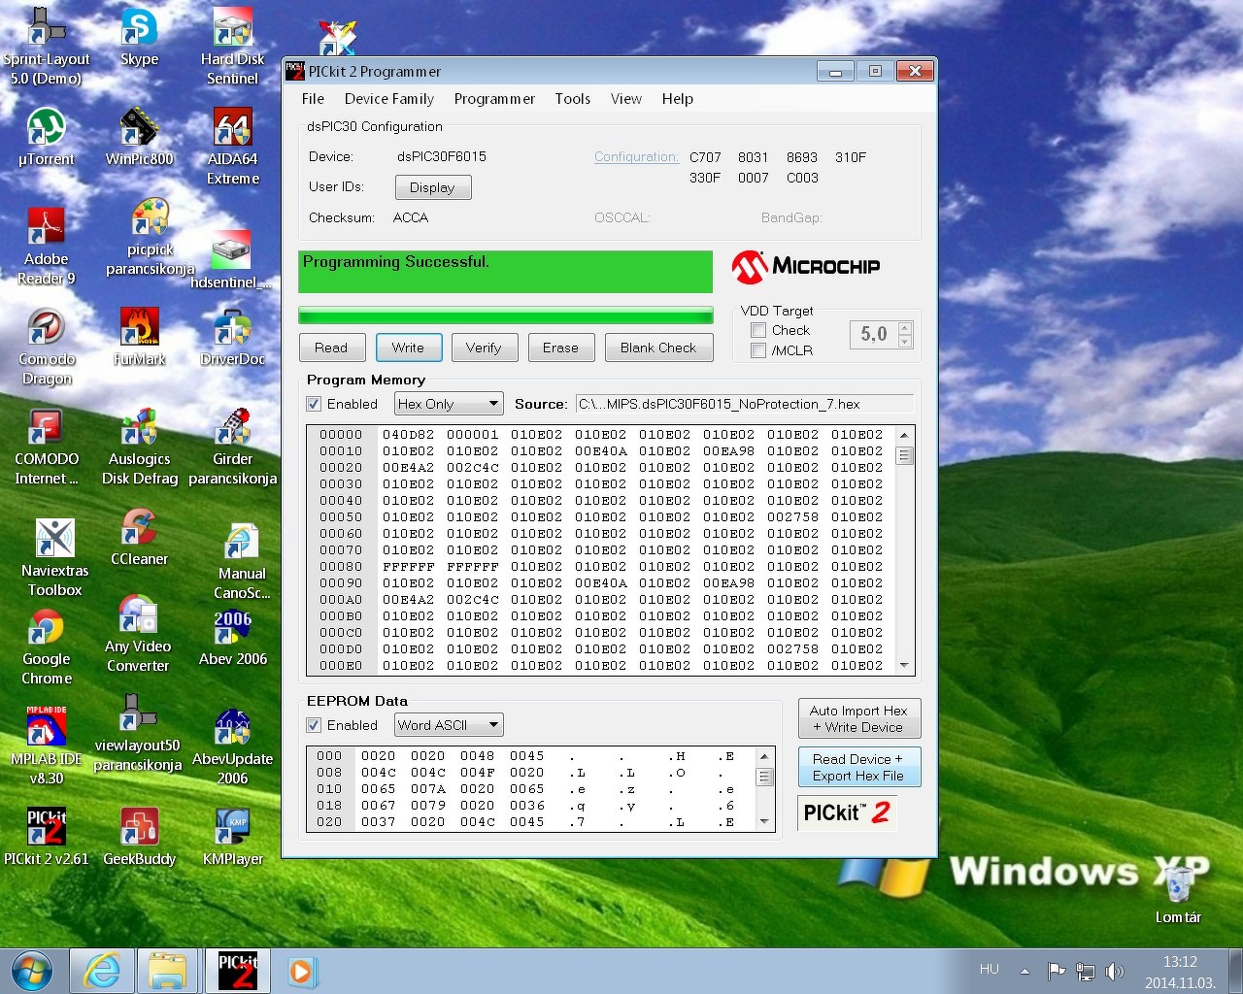Click Auto Import Hex + Write Device
Viewport: 1243px width, 994px height.
pyautogui.click(x=858, y=719)
